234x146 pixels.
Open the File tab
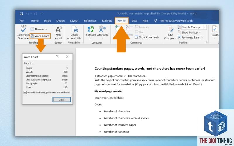coord(22,21)
